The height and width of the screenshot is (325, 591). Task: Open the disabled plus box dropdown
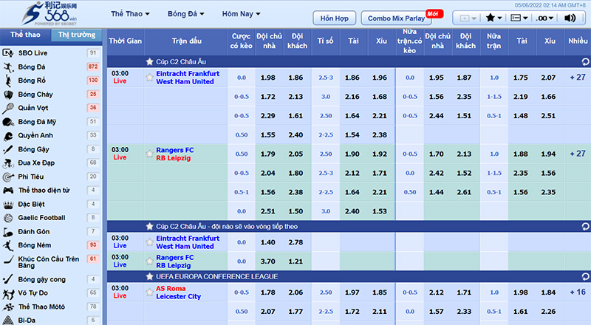point(468,18)
